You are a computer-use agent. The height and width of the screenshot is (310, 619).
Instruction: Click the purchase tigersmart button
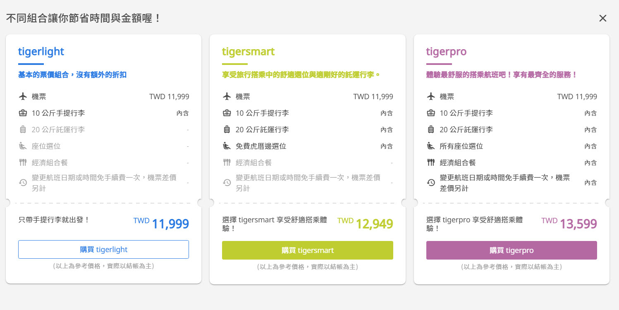[x=308, y=250]
